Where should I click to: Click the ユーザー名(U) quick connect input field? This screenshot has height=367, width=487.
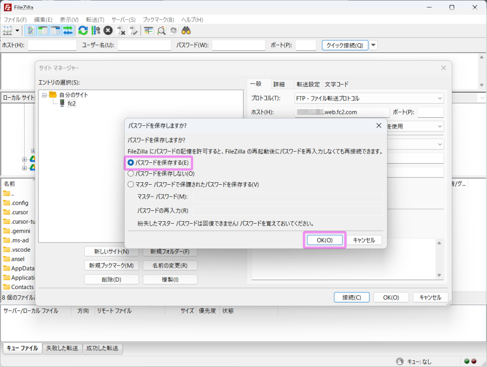point(145,45)
